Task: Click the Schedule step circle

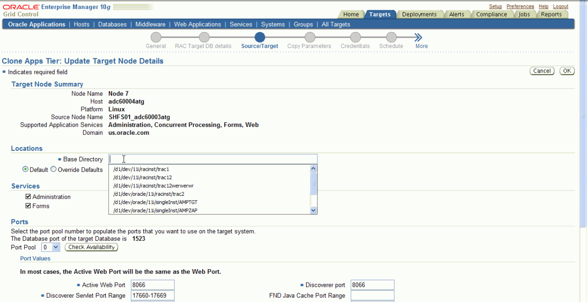Action: (x=391, y=38)
